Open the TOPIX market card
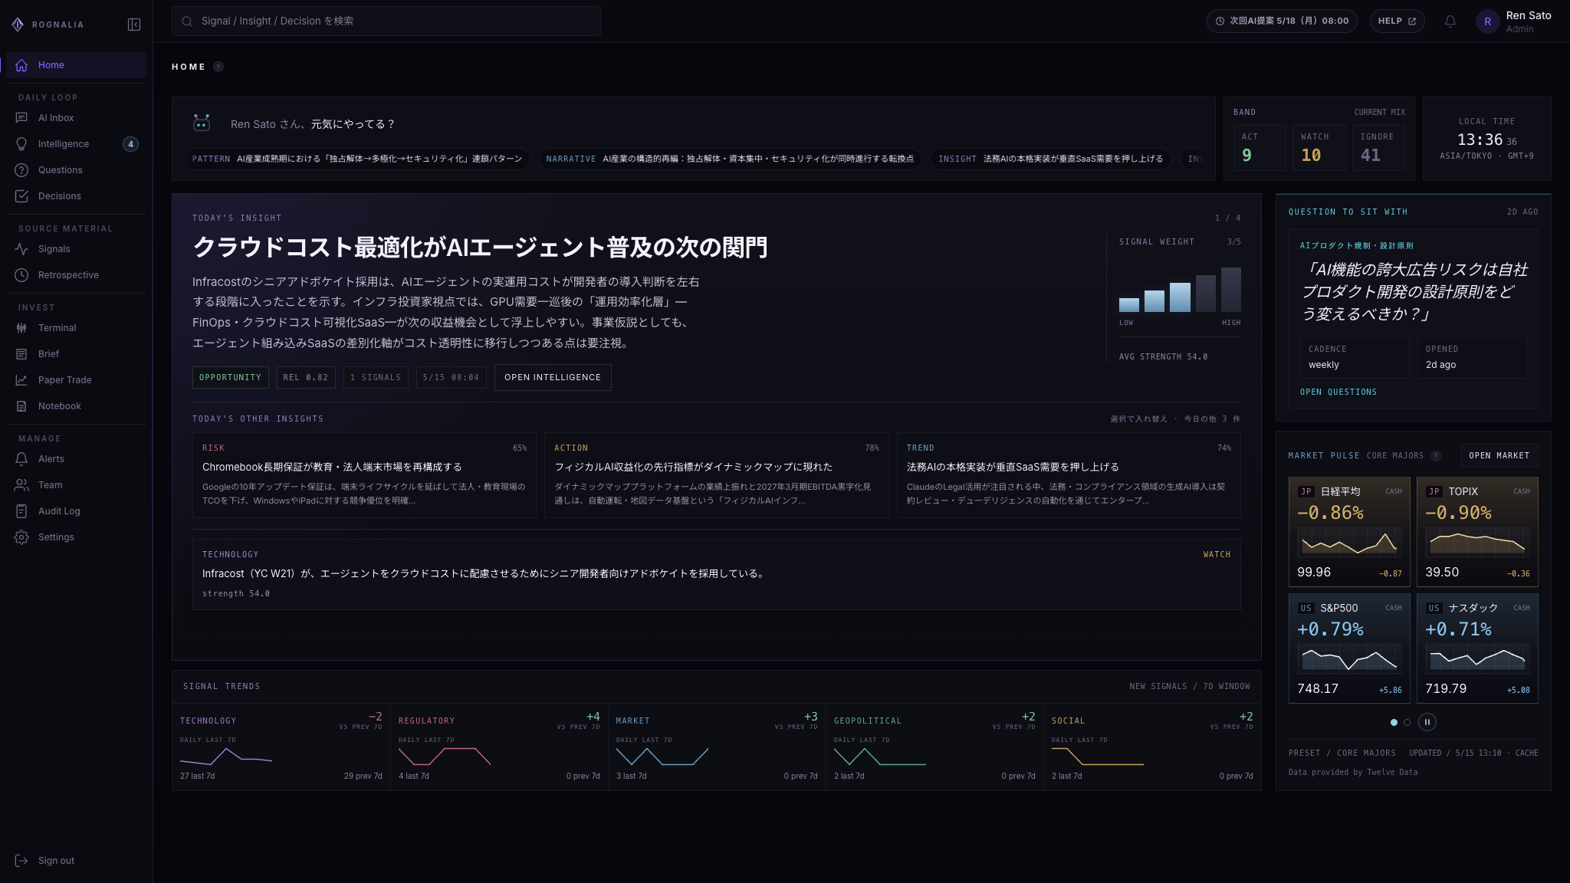The width and height of the screenshot is (1570, 883). 1477,532
